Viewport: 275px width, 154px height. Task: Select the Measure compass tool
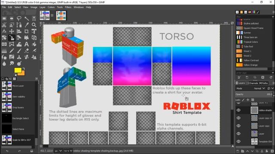(x=4, y=31)
